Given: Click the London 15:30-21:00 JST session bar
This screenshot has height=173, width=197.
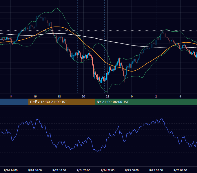Looking at the screenshot, I should click(61, 102).
